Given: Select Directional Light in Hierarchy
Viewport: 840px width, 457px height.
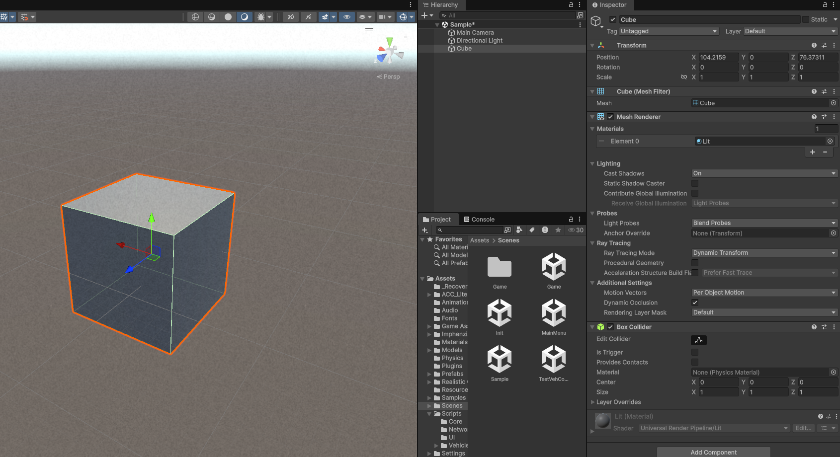Looking at the screenshot, I should pos(479,41).
